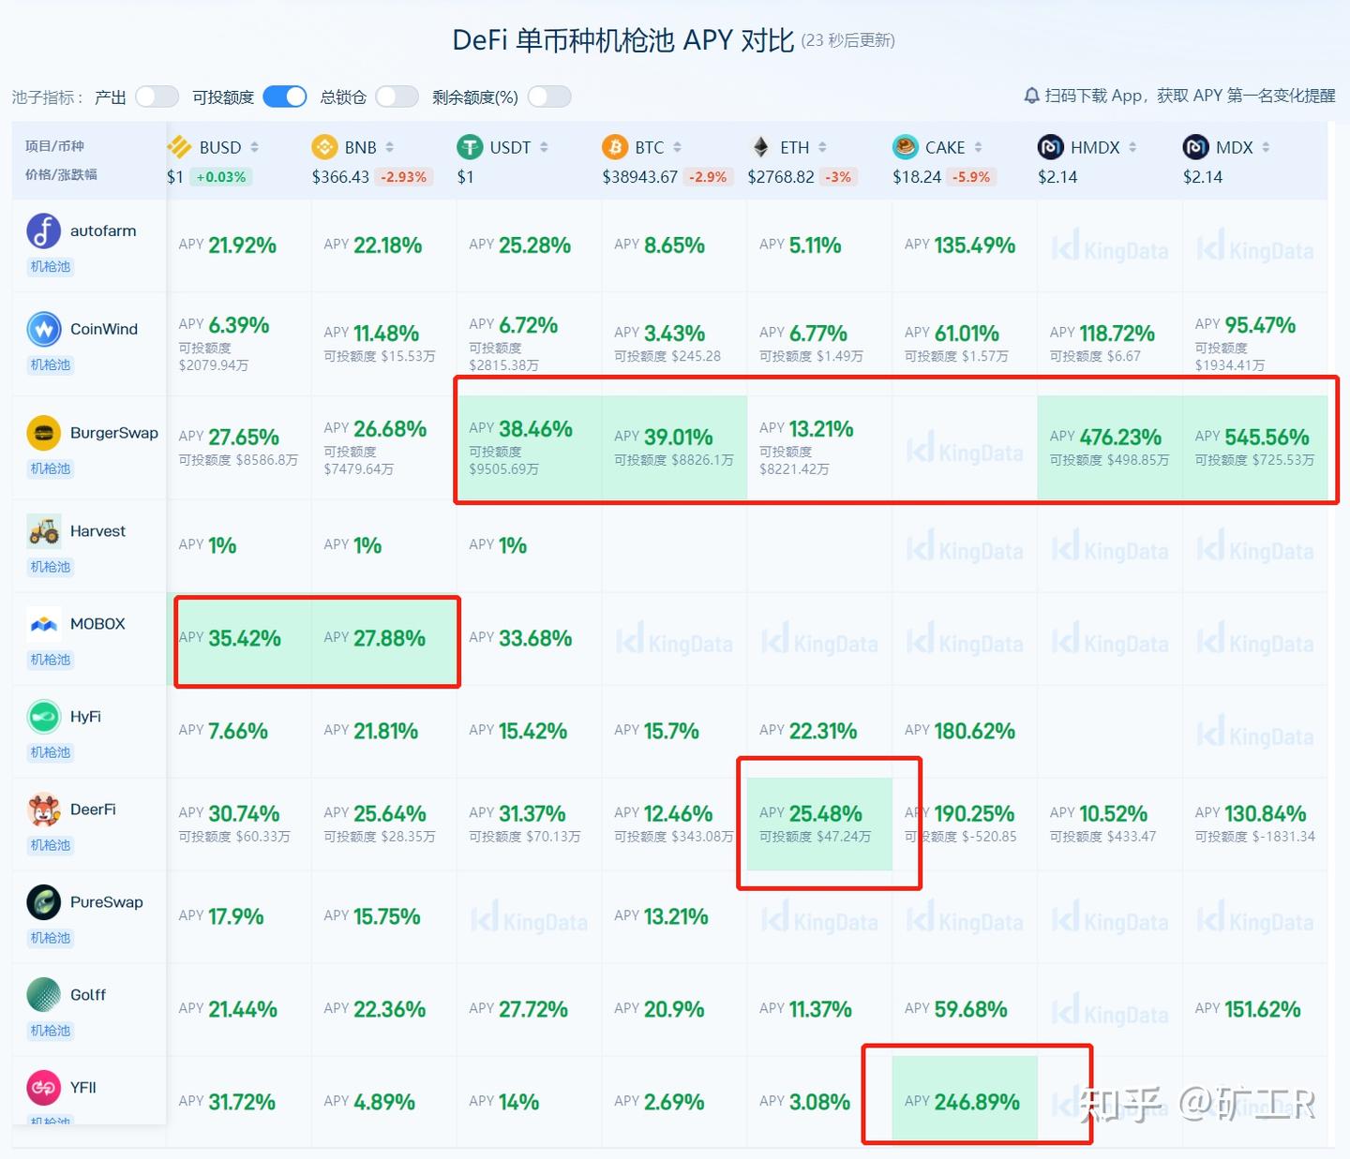This screenshot has height=1159, width=1350.
Task: Click the BTC coin icon
Action: click(615, 147)
